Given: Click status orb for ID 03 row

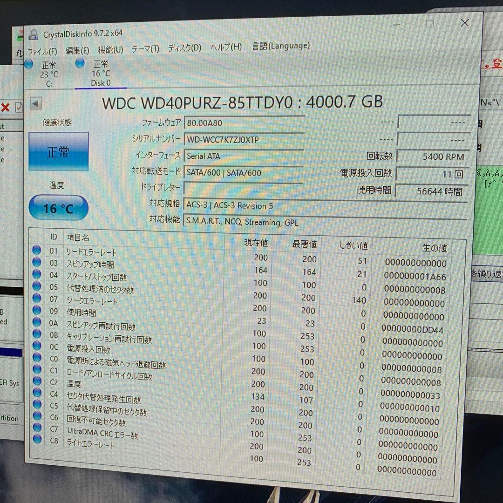Looking at the screenshot, I should (x=37, y=262).
